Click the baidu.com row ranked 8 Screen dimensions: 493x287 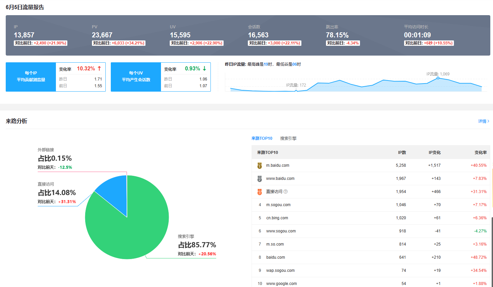(x=371, y=257)
